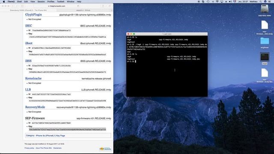Click the SEP-Firmware section heading
The width and height of the screenshot is (274, 154).
[35, 118]
